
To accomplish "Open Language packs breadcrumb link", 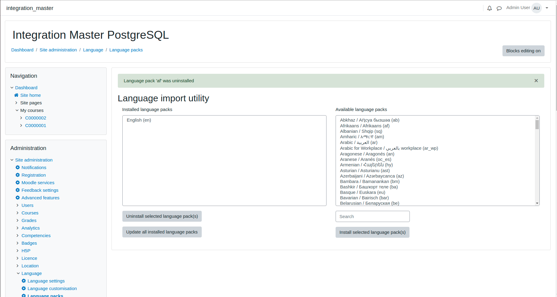I will pos(126,50).
